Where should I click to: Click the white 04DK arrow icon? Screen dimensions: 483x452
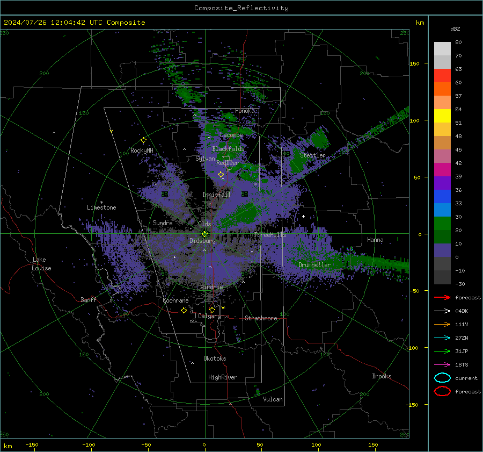coord(442,311)
